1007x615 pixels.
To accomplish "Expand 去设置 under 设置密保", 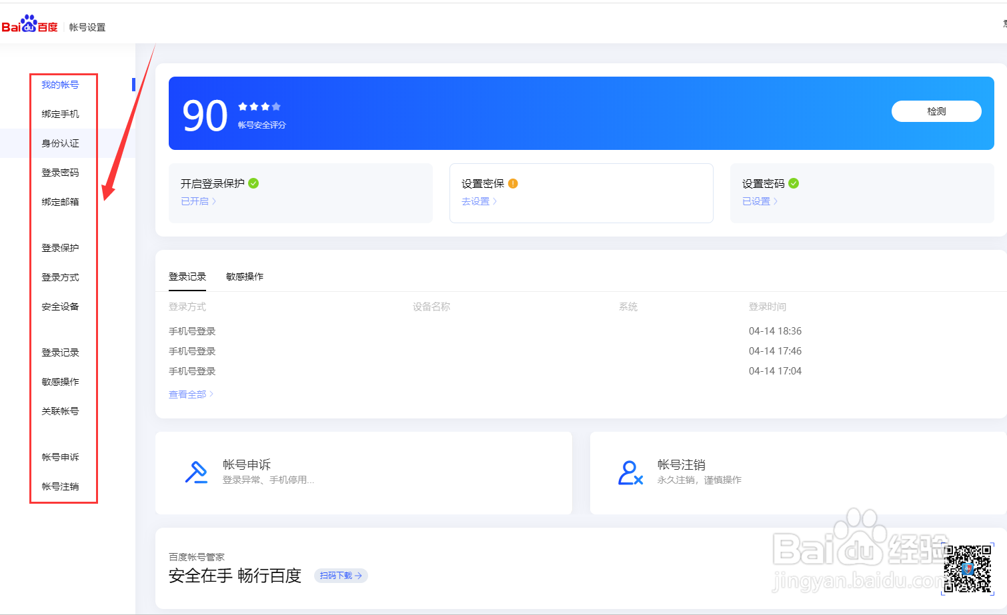I will [x=475, y=200].
